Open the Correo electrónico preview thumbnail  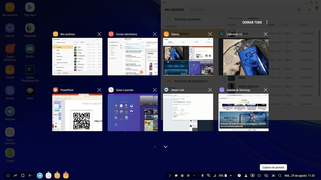coord(133,56)
